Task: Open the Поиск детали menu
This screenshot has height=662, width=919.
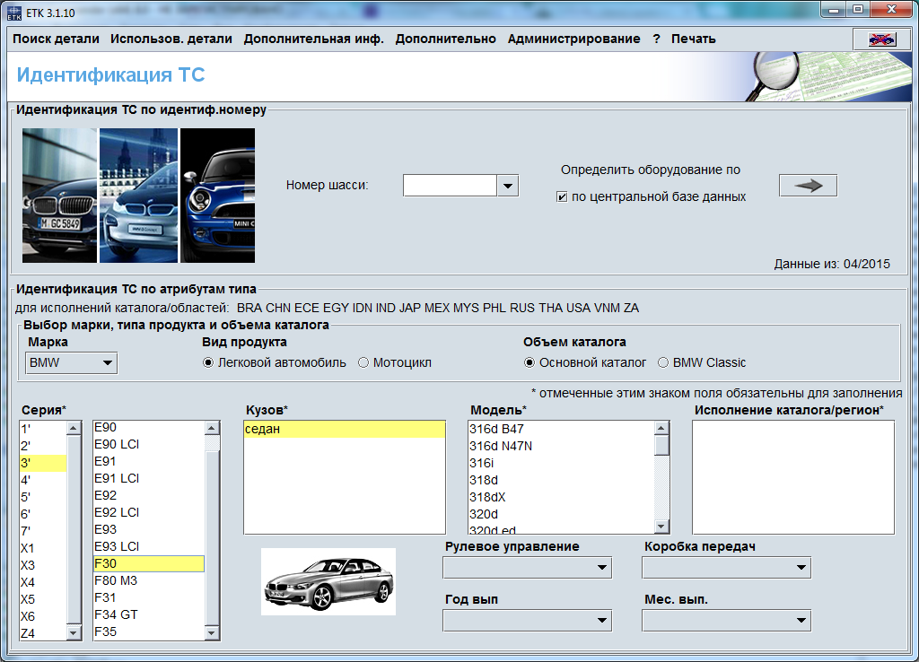Action: pos(57,39)
